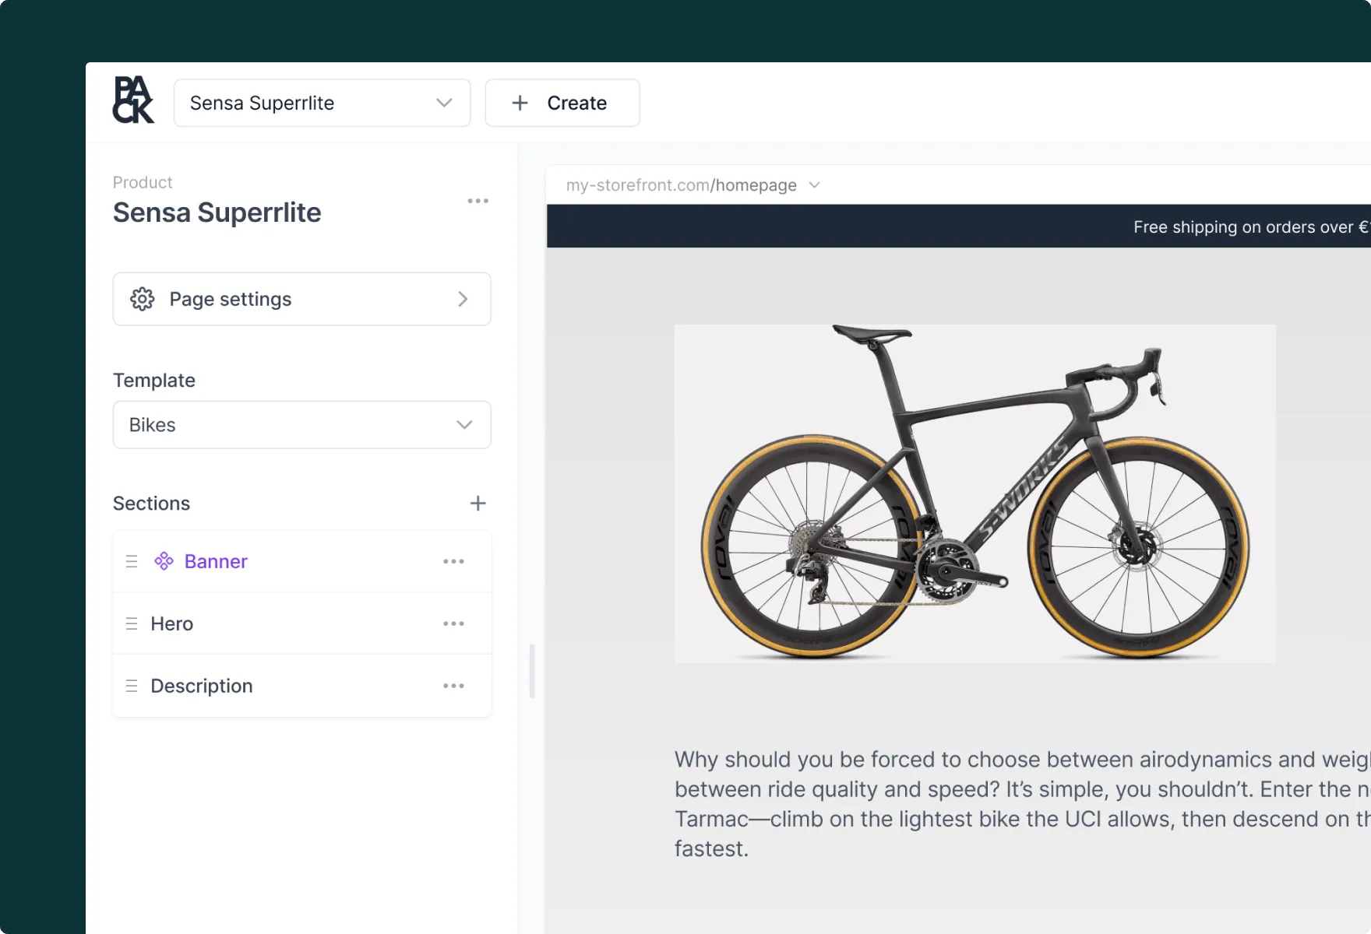Click the Banner drag handle icon
Viewport: 1371px width, 934px height.
click(x=132, y=561)
